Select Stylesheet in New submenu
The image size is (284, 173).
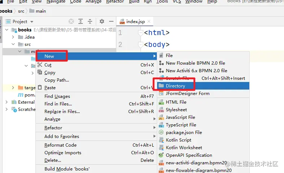tap(203, 110)
